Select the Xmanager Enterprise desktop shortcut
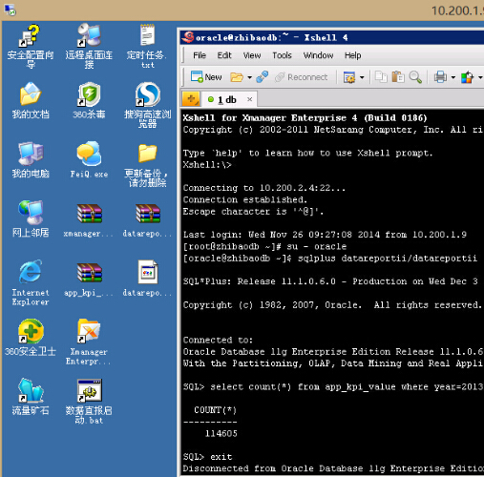This screenshot has width=484, height=477. click(89, 342)
